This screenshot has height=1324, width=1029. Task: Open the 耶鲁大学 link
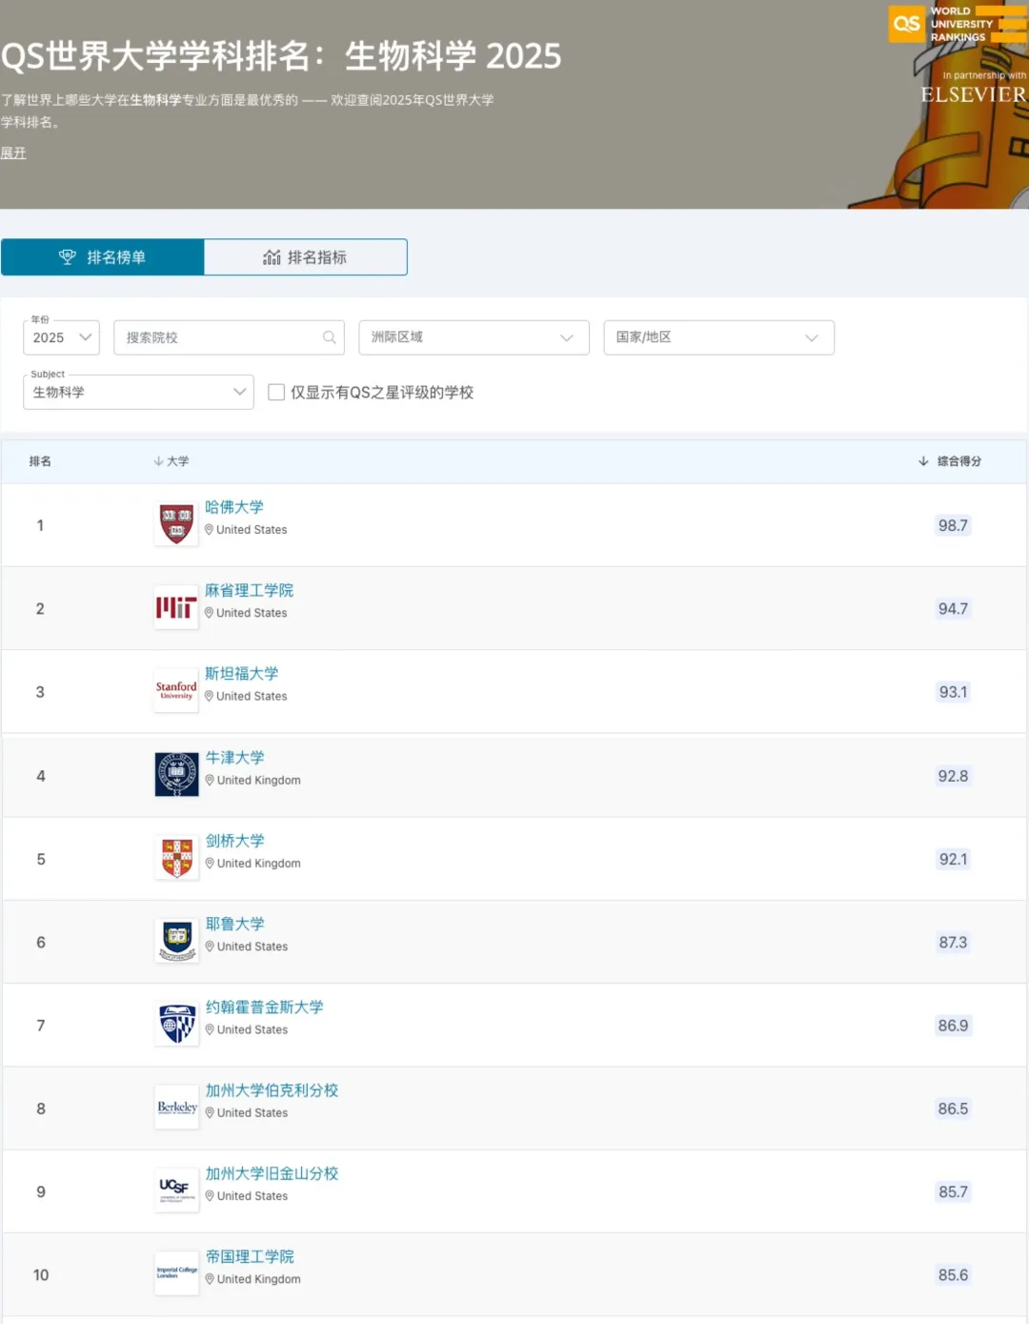(x=235, y=923)
